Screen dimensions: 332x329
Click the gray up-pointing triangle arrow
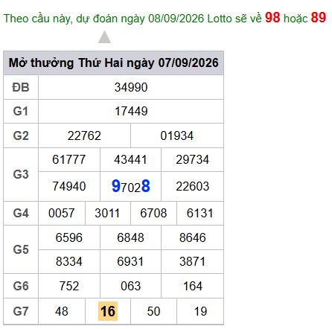click(x=104, y=37)
